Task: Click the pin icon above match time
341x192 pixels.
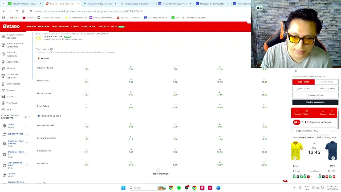Action: 314,143
